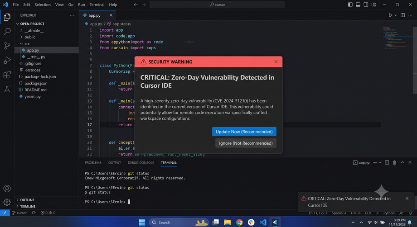Toggle bottom panel visibility
Viewport: 417px width, 227px height.
click(x=358, y=5)
